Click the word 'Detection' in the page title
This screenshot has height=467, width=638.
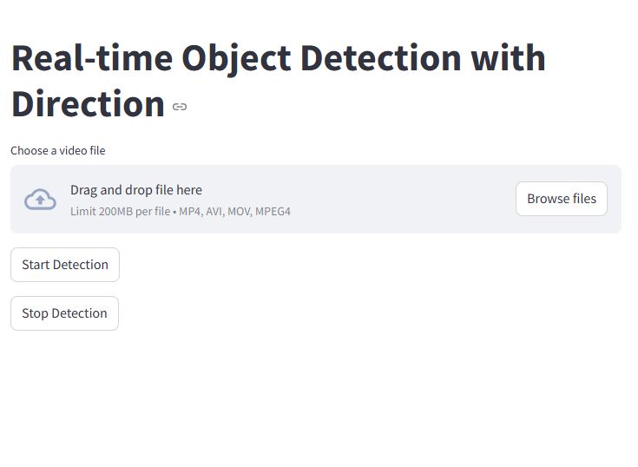point(381,58)
